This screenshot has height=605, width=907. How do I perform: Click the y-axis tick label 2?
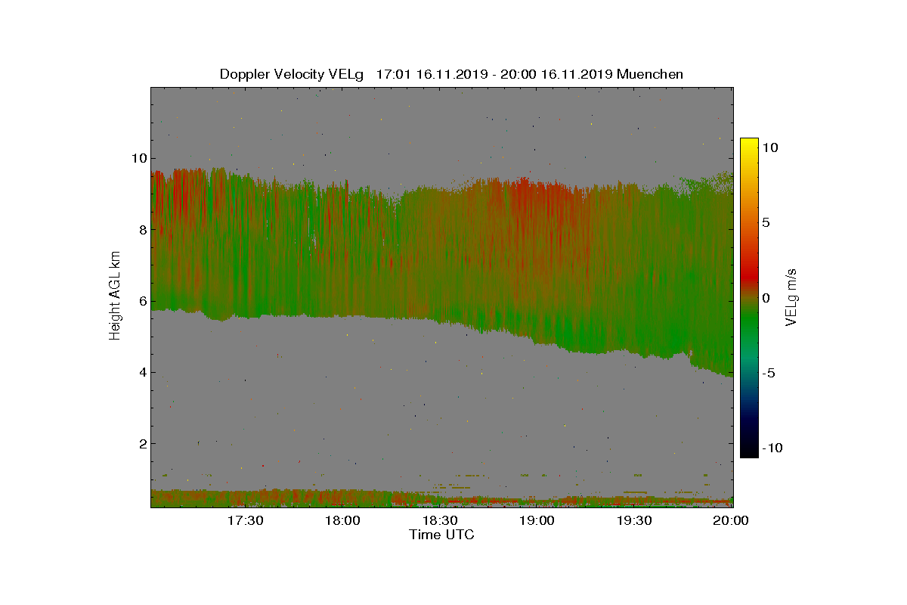point(141,443)
